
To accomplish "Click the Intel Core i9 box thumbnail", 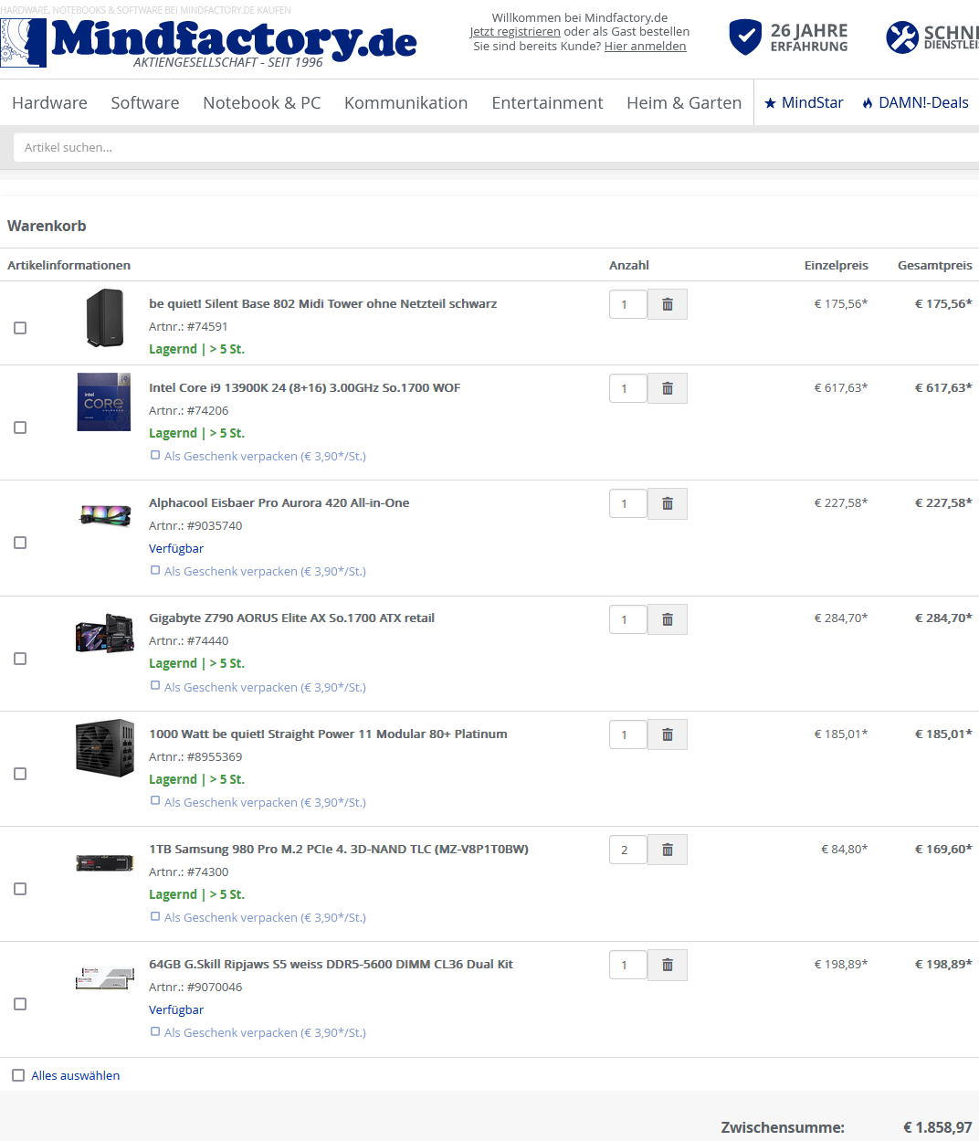I will coord(104,402).
